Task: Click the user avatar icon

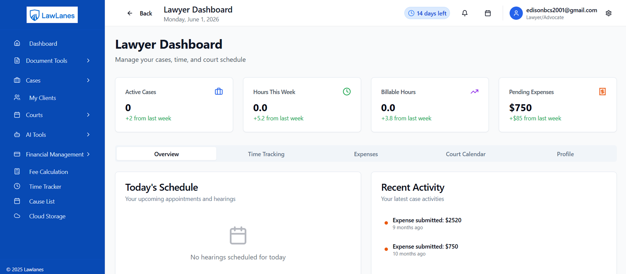Action: point(516,13)
